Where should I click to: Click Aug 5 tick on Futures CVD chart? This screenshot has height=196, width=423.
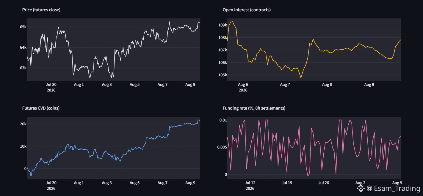[134, 183]
